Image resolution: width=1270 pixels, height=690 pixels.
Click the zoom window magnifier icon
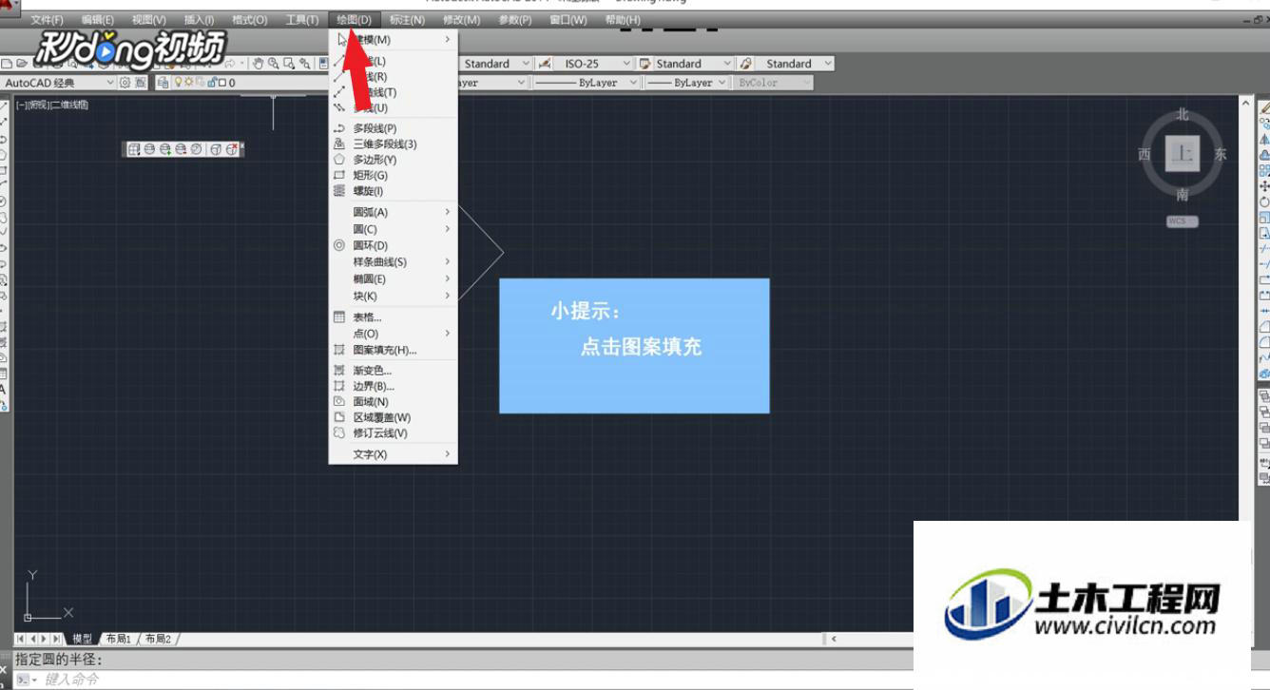289,64
